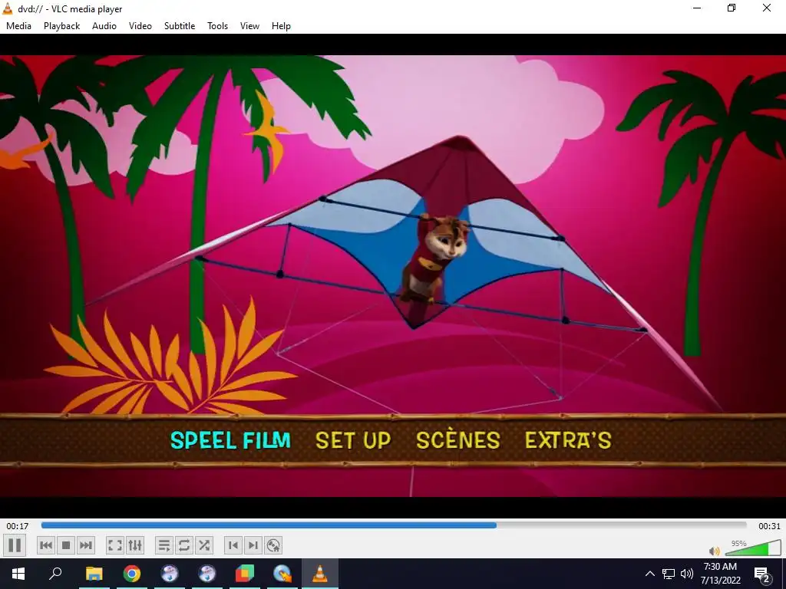Toggle the playlist view

point(164,545)
